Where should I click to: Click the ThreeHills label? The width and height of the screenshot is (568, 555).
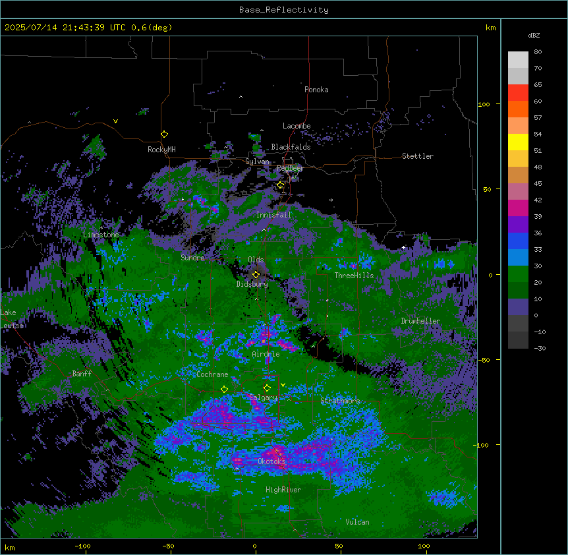point(354,276)
